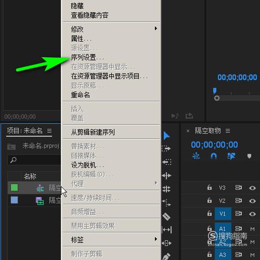The width and height of the screenshot is (260, 260).
Task: Choose 设为脱机... menu item
Action: [111, 165]
